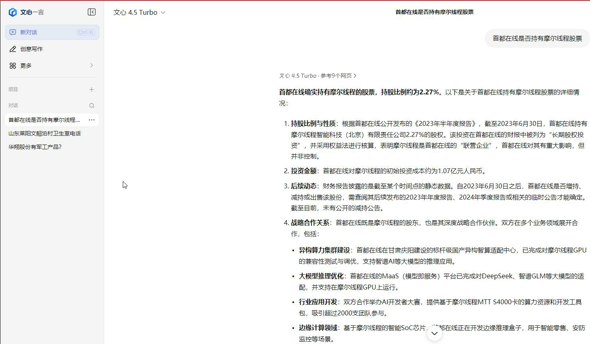Open options for 首都在线是否持有摩尔线程 conversation
The width and height of the screenshot is (590, 344).
(x=92, y=120)
